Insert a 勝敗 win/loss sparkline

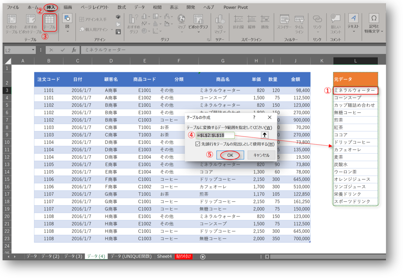[265, 22]
